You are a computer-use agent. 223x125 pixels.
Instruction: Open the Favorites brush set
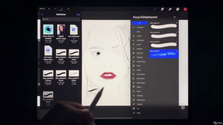140,27
